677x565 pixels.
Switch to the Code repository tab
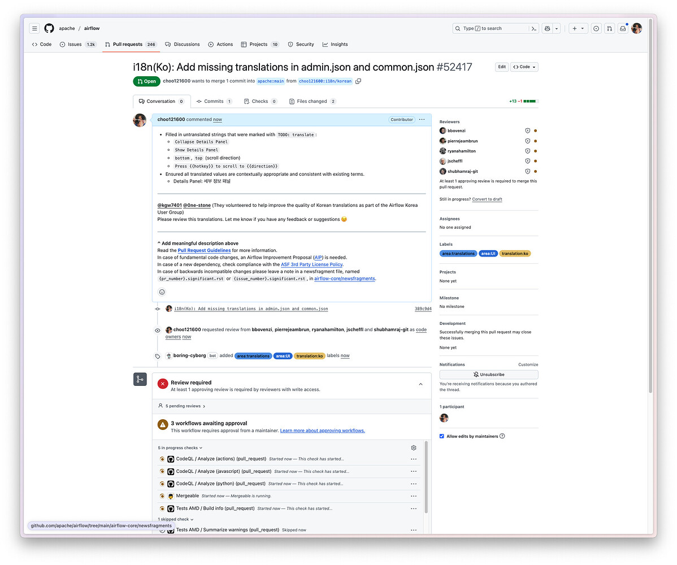pyautogui.click(x=42, y=45)
